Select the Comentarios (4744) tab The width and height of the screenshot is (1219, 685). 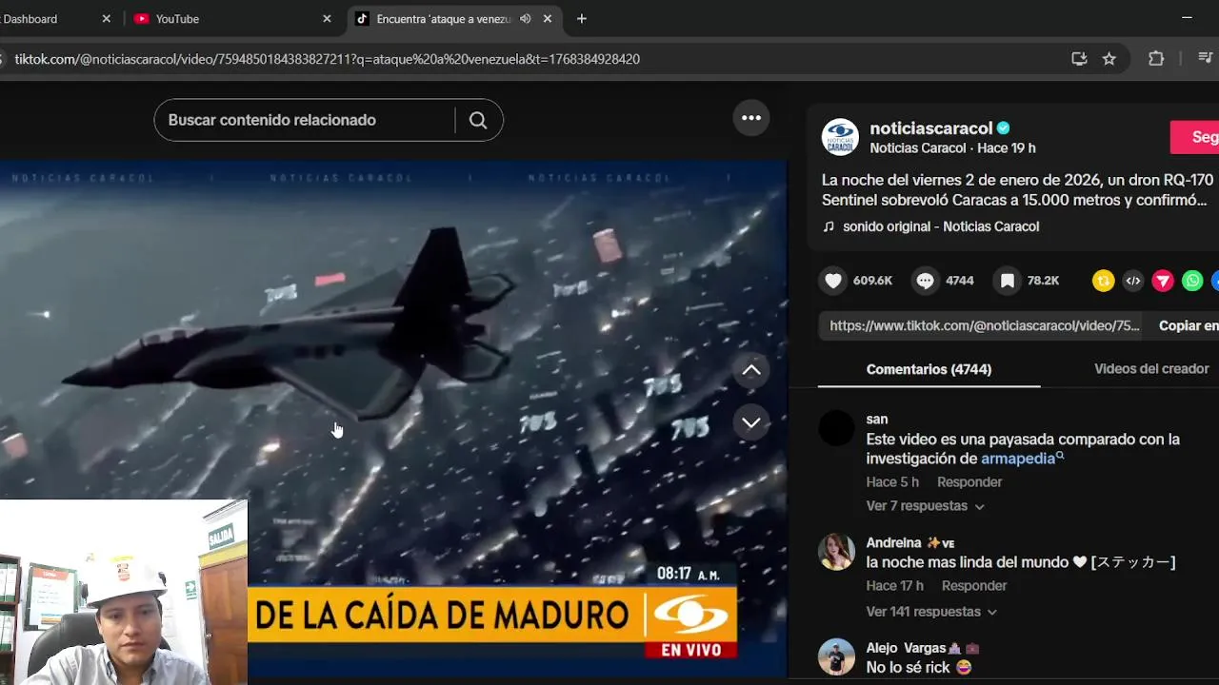929,369
